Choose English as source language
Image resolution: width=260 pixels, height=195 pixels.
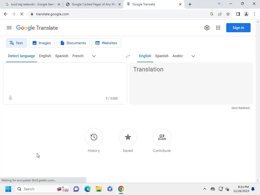[x=45, y=56]
